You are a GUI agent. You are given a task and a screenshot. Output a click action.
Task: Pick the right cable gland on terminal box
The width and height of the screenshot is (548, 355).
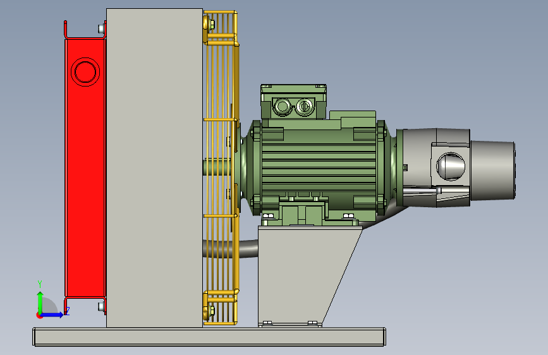pyautogui.click(x=303, y=106)
